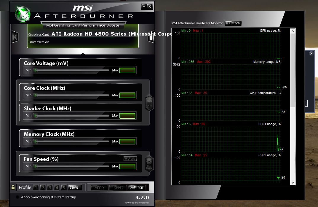Image resolution: width=318 pixels, height=207 pixels.
Task: Open the Settings dialog
Action: coord(137,187)
